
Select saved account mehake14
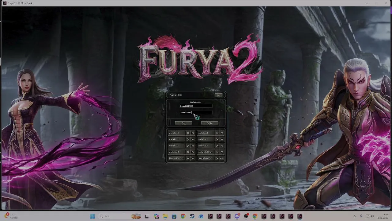pos(206,133)
